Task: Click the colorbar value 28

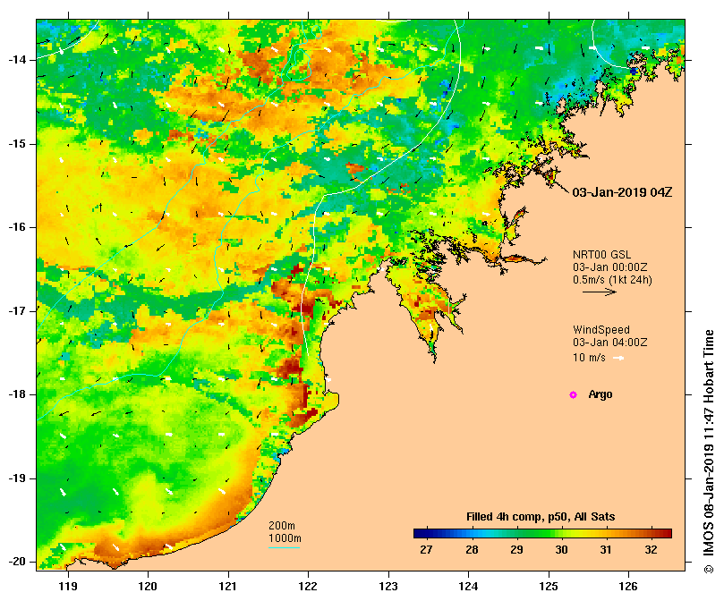Action: pyautogui.click(x=472, y=550)
